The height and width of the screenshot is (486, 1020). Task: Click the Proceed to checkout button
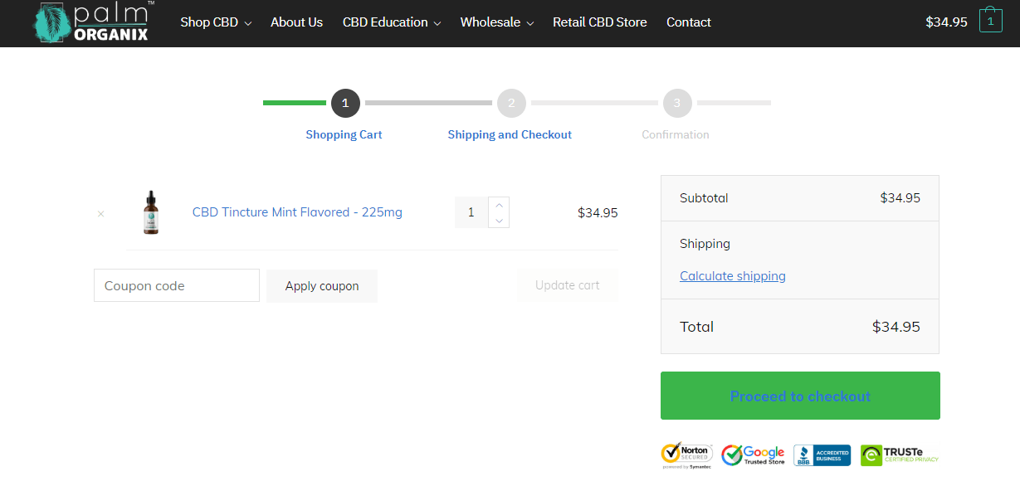[x=800, y=396]
